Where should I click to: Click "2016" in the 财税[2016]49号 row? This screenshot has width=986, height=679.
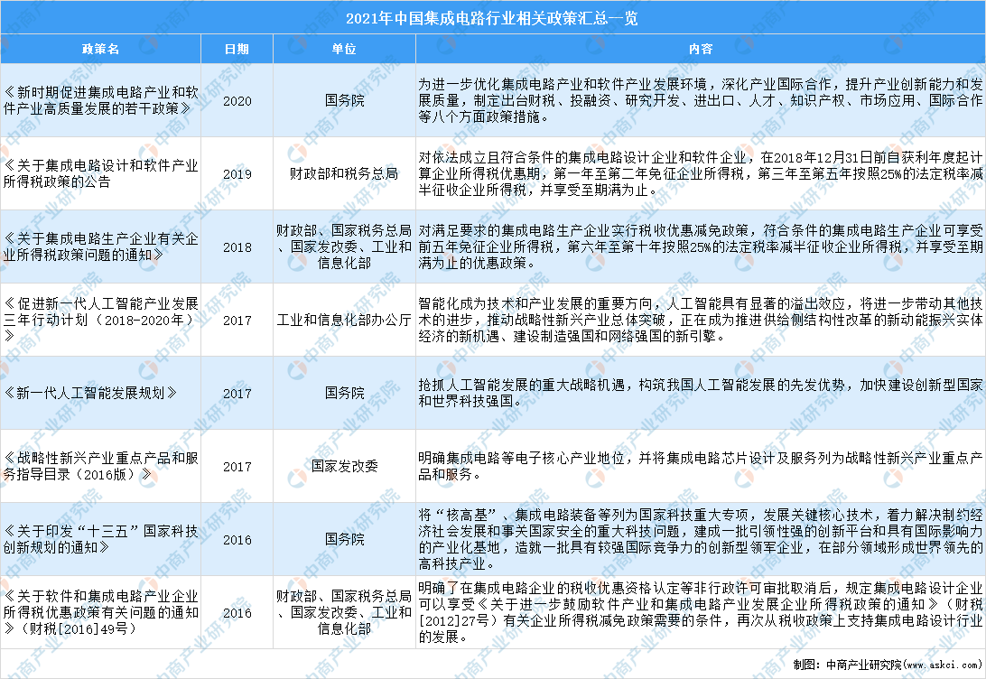click(x=237, y=613)
